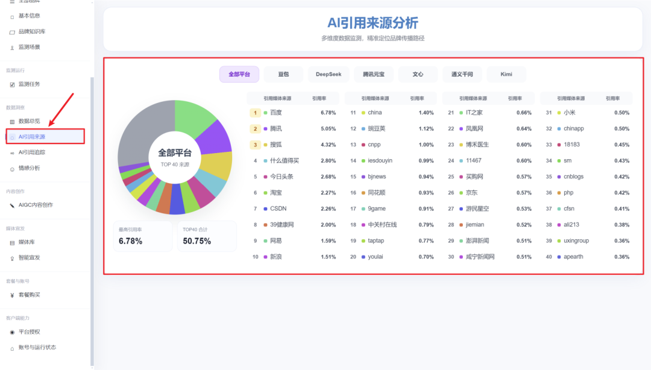
Task: Click the 搜狐 legend color dot
Action: (265, 145)
